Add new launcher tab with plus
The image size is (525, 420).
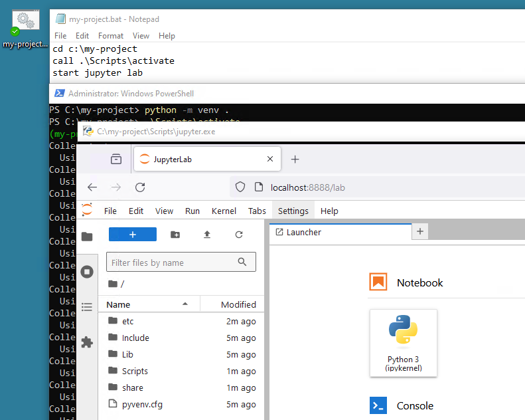(x=420, y=231)
